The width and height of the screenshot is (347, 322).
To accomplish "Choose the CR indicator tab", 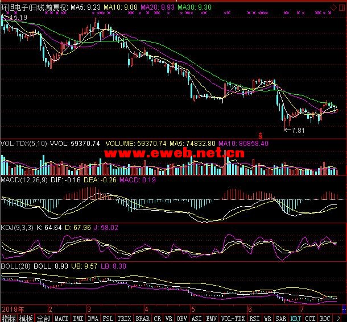I will pos(158,319).
